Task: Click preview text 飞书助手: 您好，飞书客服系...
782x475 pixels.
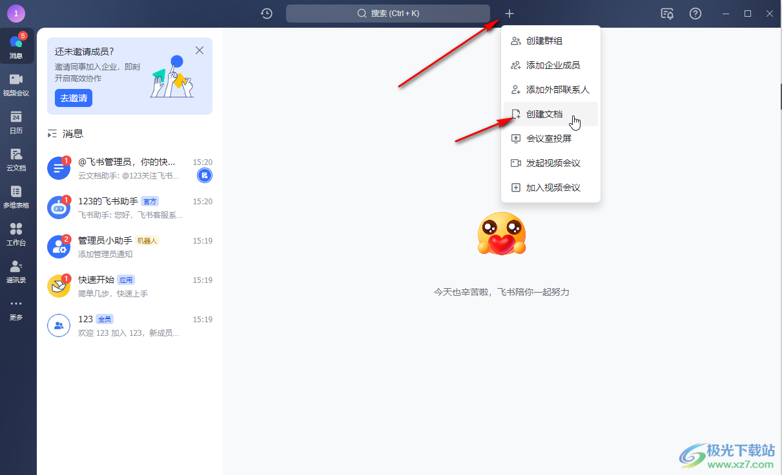Action: click(x=130, y=215)
